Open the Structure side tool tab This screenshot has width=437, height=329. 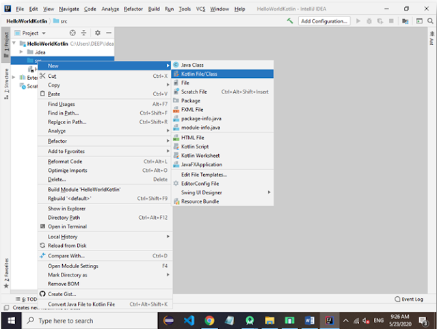click(x=6, y=84)
